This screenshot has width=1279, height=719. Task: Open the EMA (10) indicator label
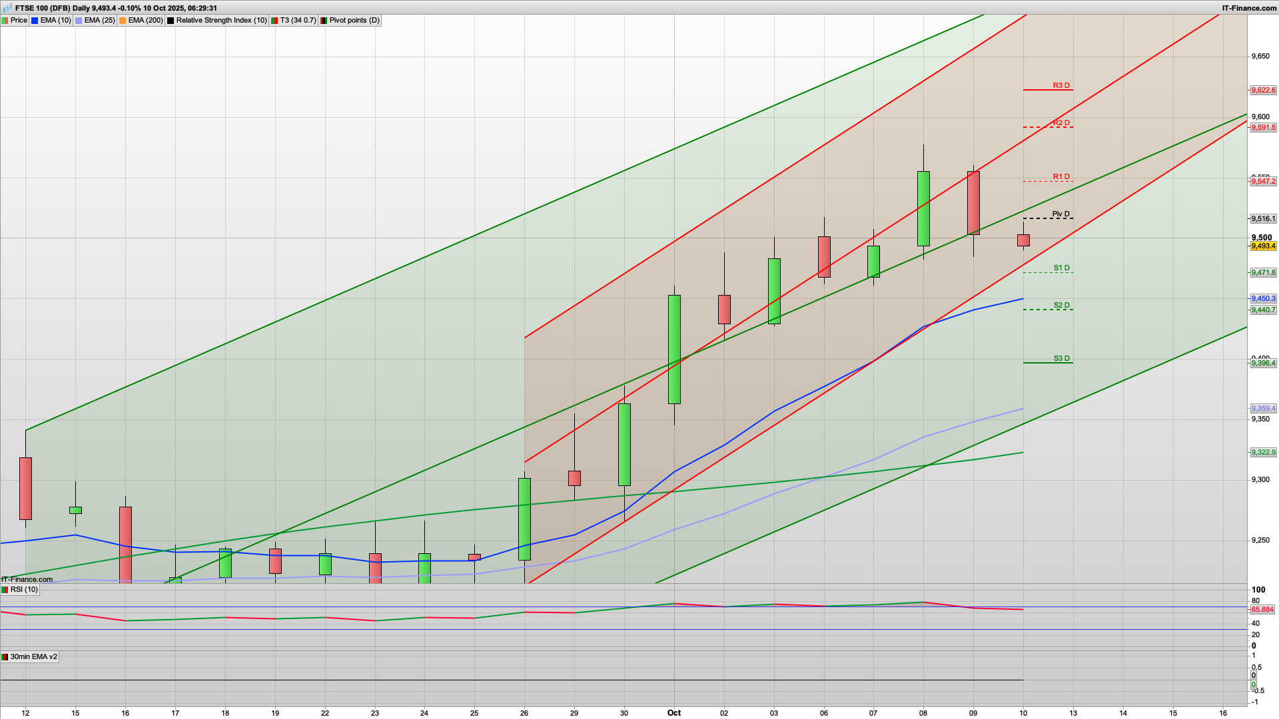coord(55,21)
